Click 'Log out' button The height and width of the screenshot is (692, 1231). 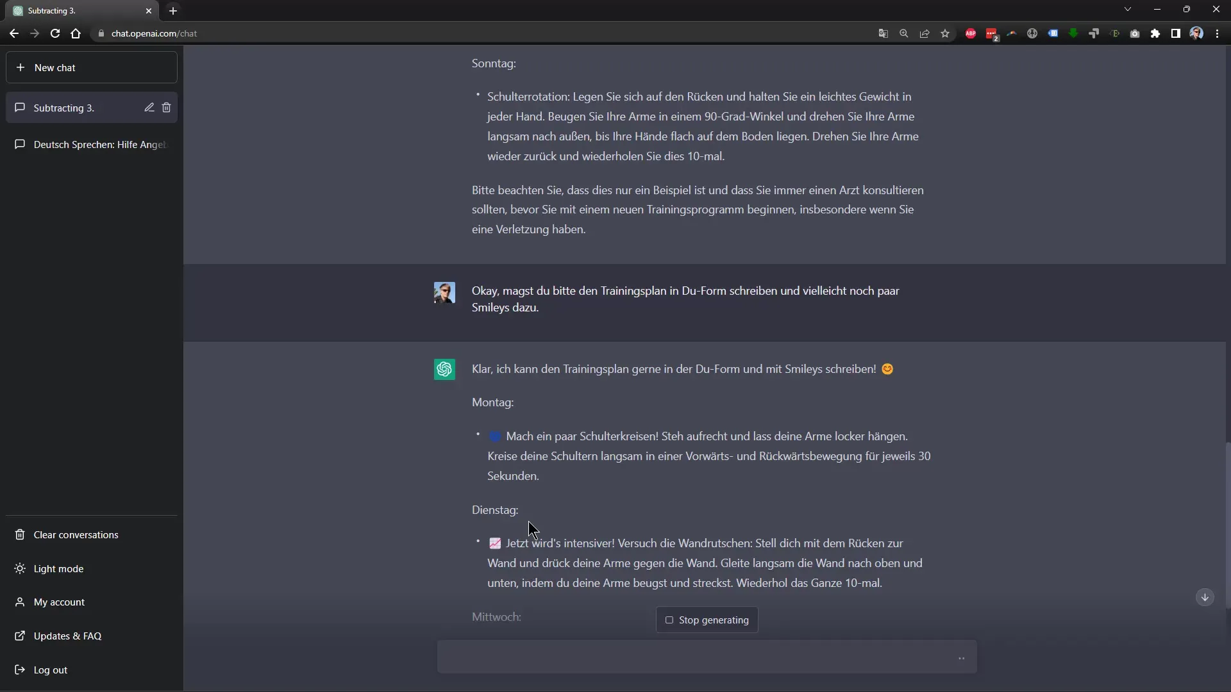tap(50, 669)
